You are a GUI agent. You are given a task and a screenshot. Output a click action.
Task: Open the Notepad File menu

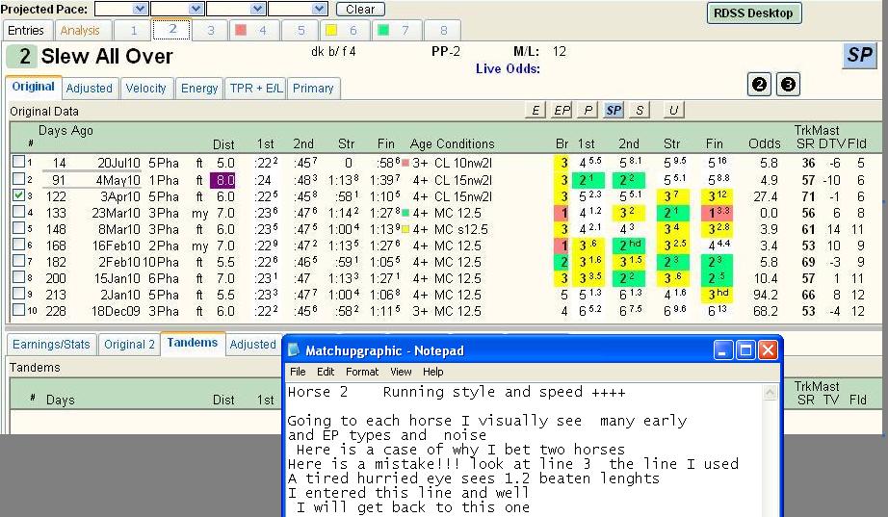[298, 372]
